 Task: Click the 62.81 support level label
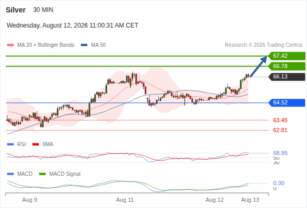(x=280, y=130)
